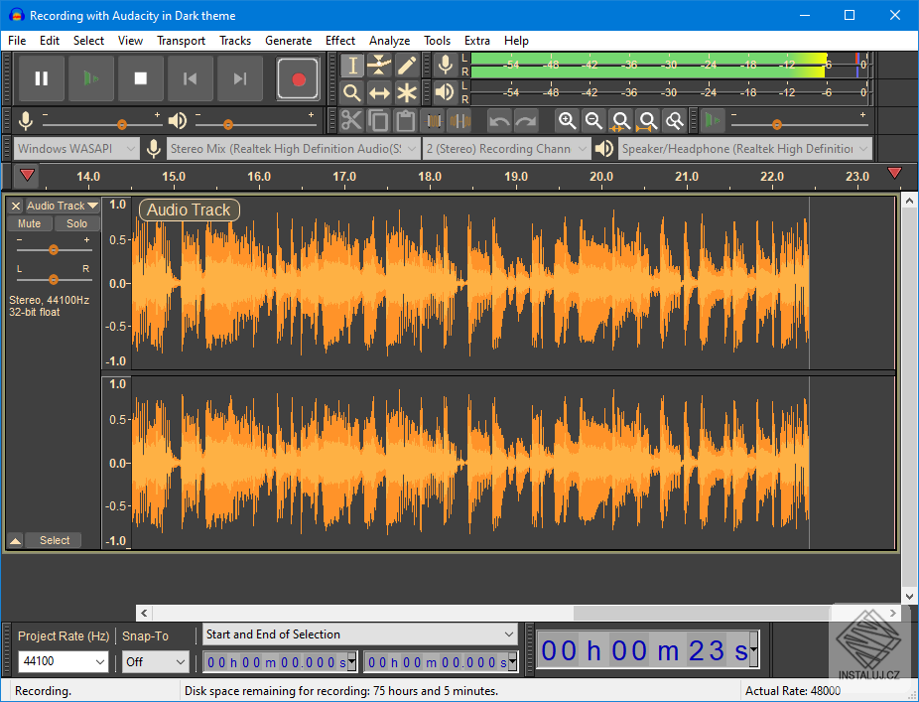919x702 pixels.
Task: Click the Cut scissors icon
Action: point(351,121)
